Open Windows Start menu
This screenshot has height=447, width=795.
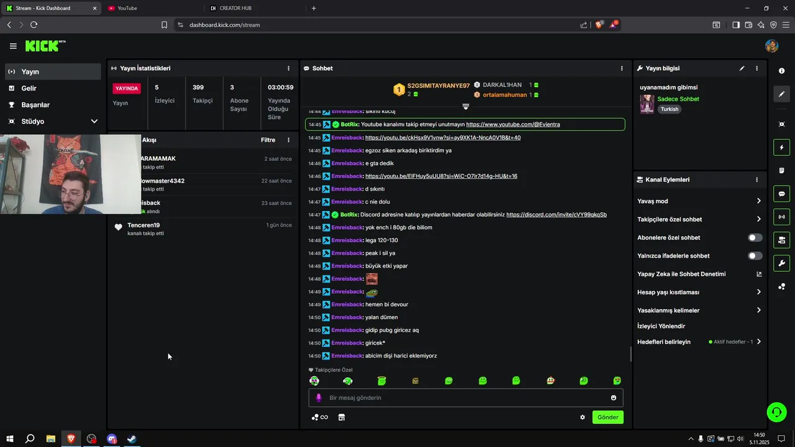pyautogui.click(x=9, y=439)
